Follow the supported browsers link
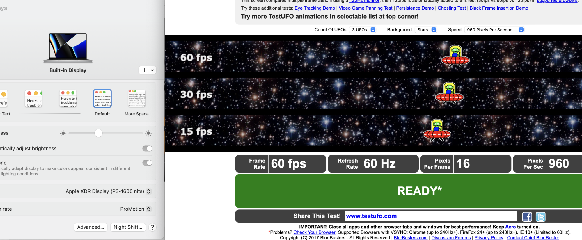The height and width of the screenshot is (240, 582). [x=557, y=1]
